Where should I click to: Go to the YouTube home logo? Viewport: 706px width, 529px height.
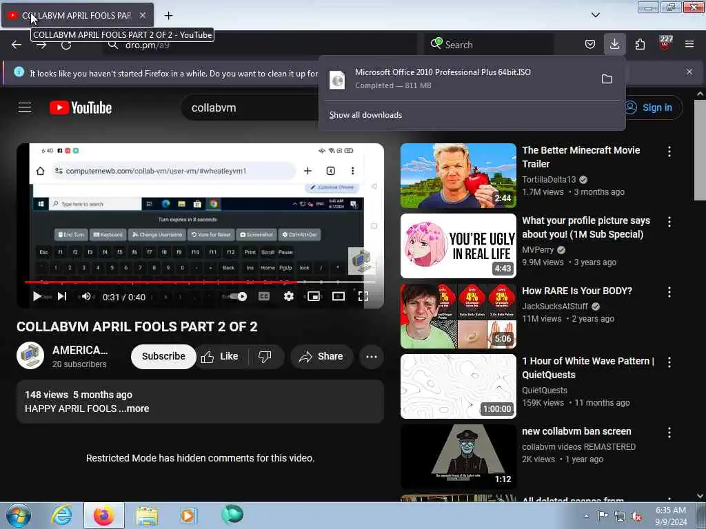[81, 108]
